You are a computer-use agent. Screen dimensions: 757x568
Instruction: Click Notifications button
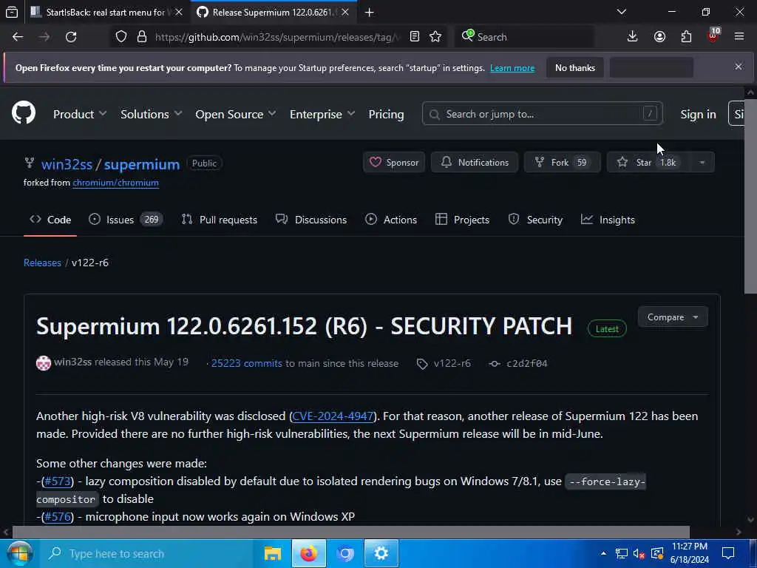click(x=475, y=162)
